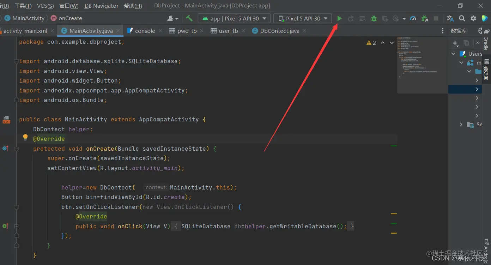Click the Duplicate icon in database panel
This screenshot has width=491, height=265.
coord(466,43)
